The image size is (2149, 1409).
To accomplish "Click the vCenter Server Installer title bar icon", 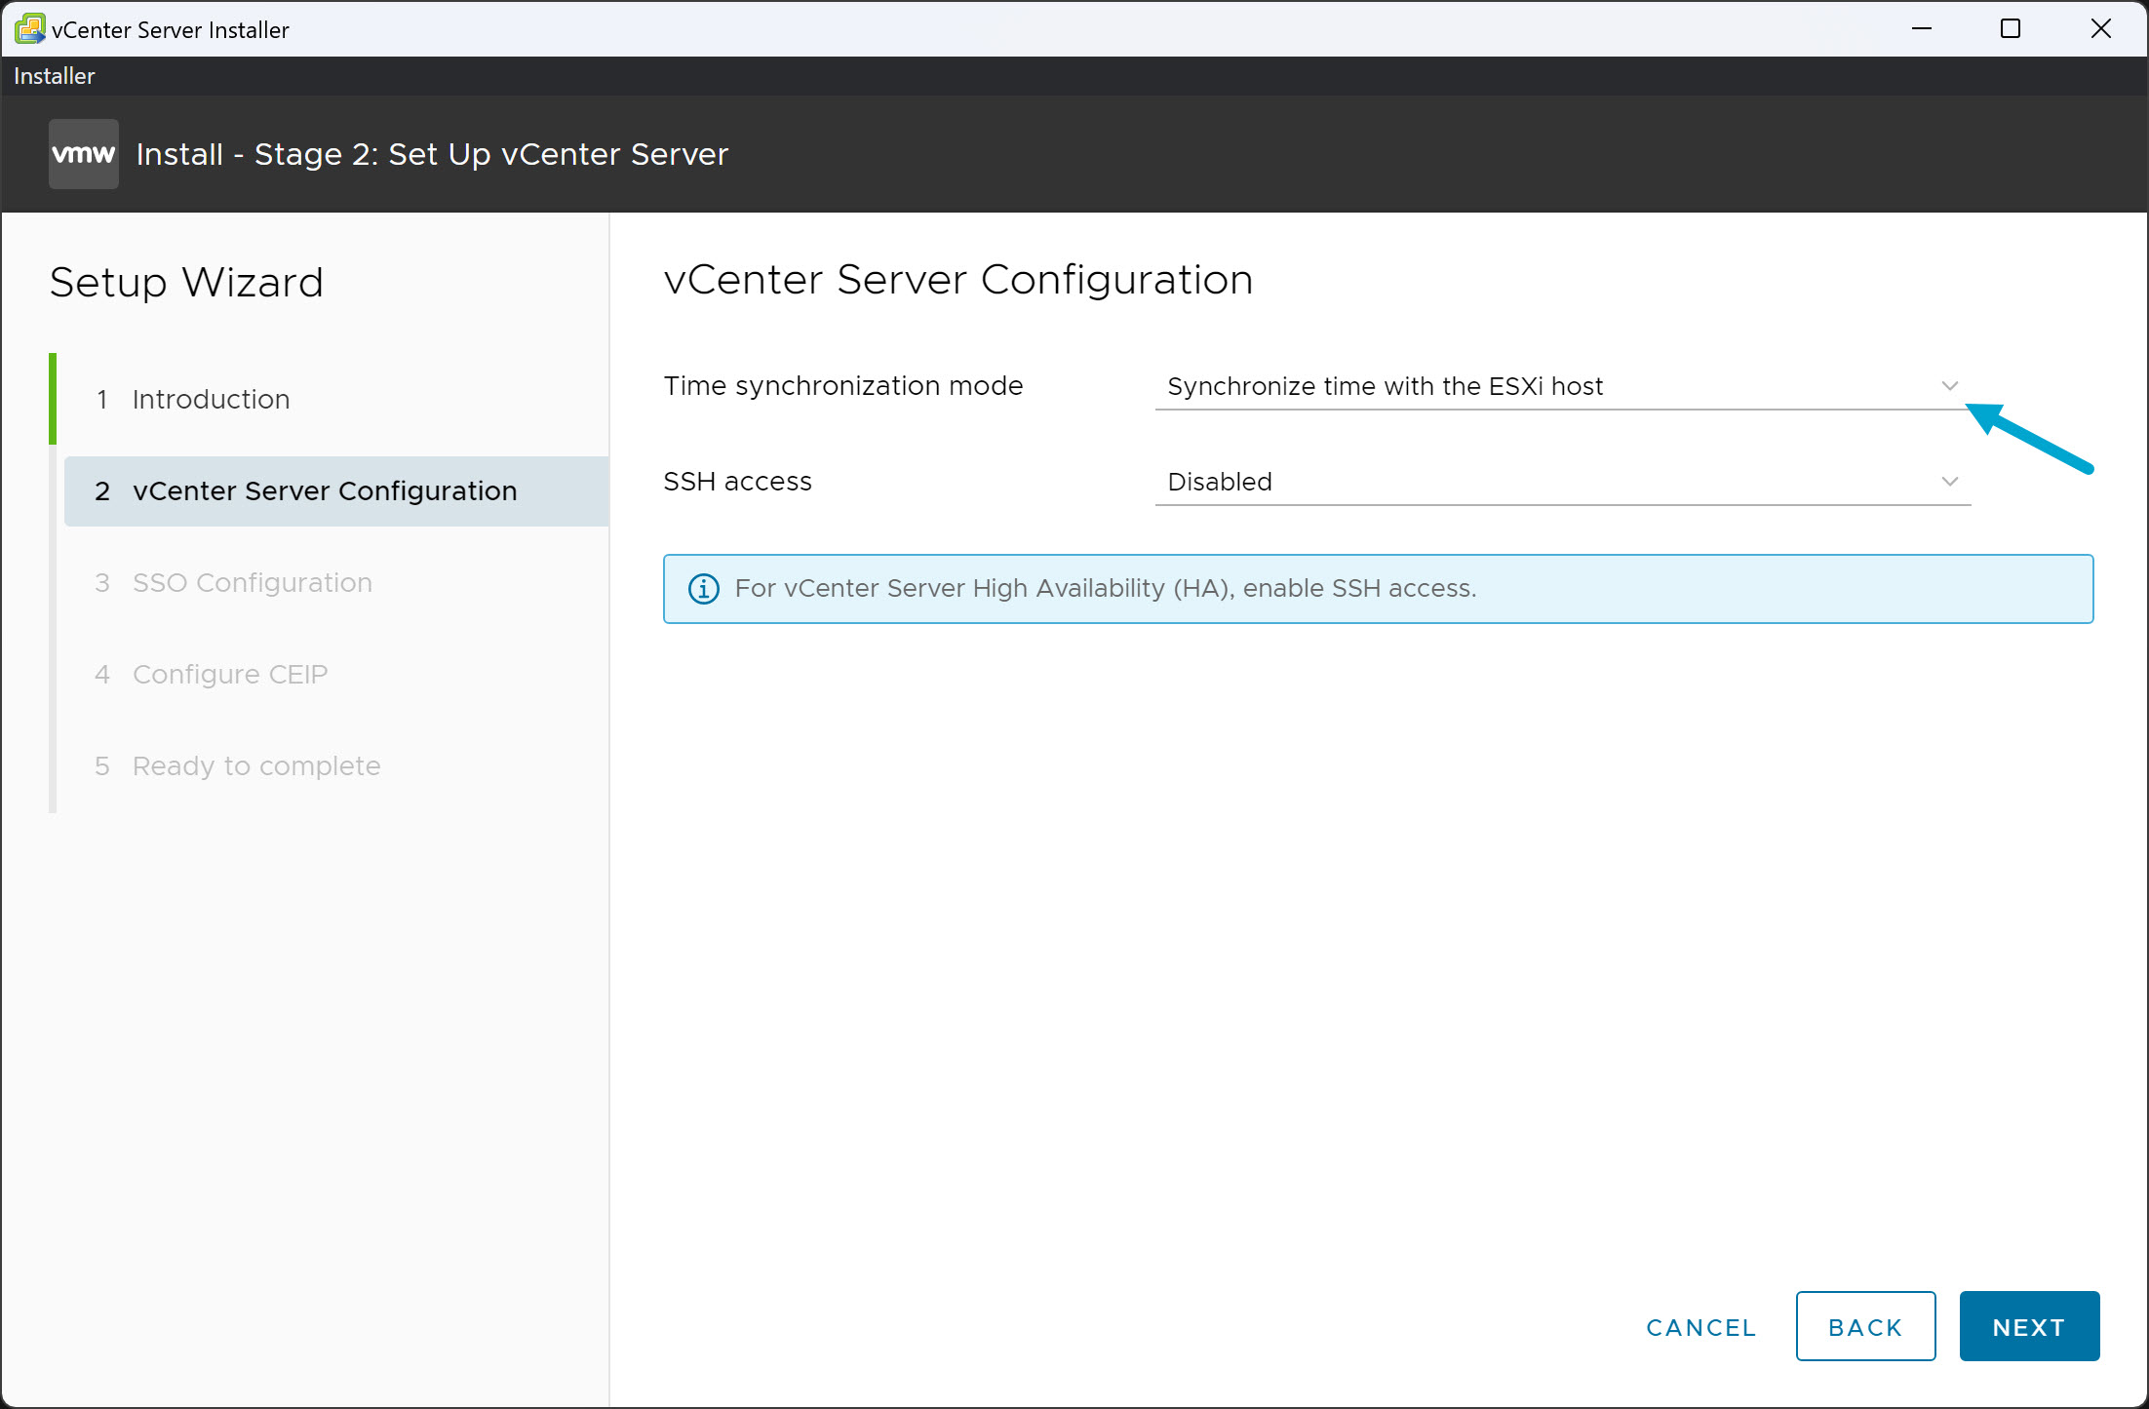I will [x=29, y=28].
